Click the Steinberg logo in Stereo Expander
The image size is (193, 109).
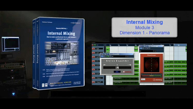point(127,72)
